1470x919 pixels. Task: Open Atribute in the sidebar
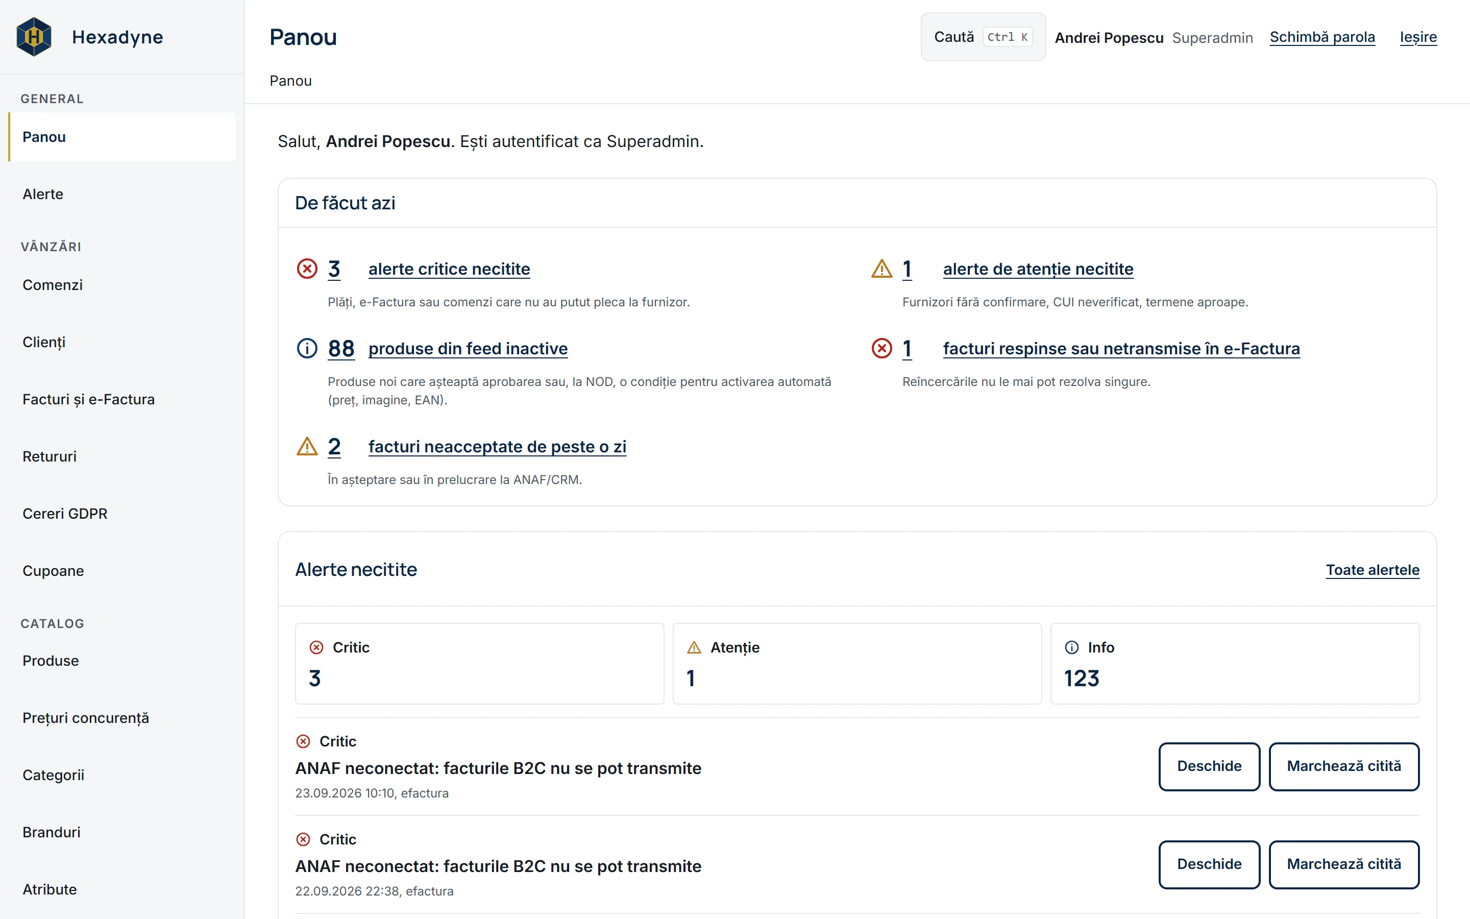122,889
